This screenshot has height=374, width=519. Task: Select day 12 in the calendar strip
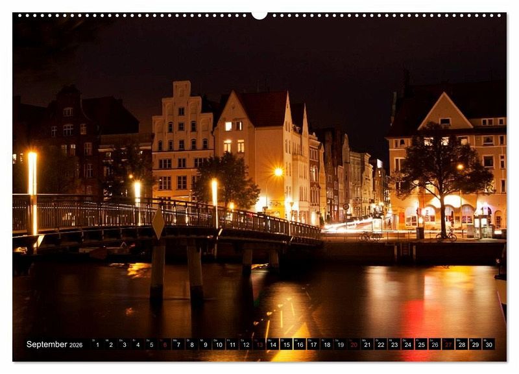(246, 344)
